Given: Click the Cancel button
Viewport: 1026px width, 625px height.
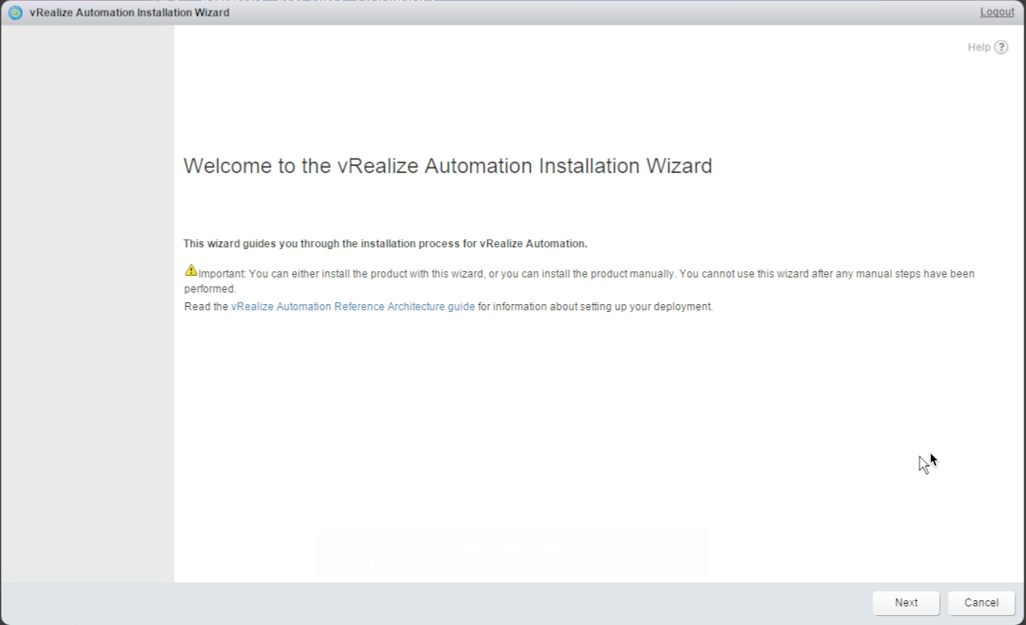Looking at the screenshot, I should (981, 603).
